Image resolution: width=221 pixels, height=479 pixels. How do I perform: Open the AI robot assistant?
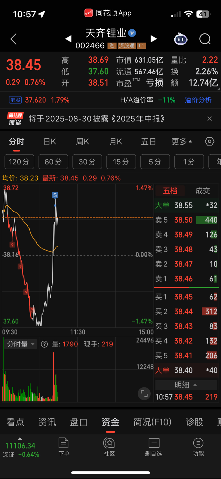tap(181, 39)
